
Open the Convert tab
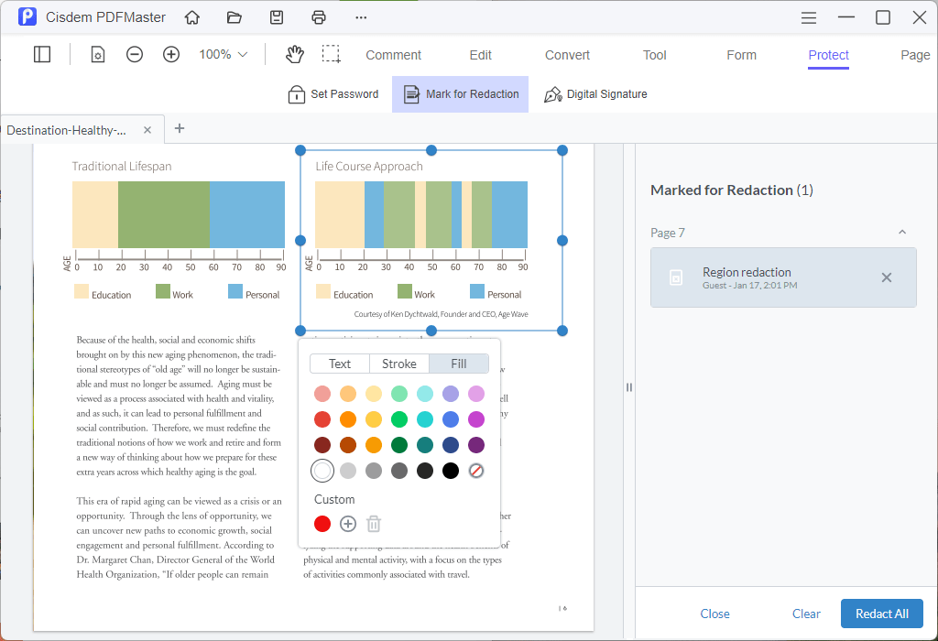tap(567, 55)
